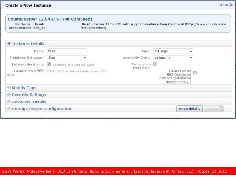The width and height of the screenshot is (236, 177).
Task: Expand the Advanced Details section heading
Action: pos(29,102)
